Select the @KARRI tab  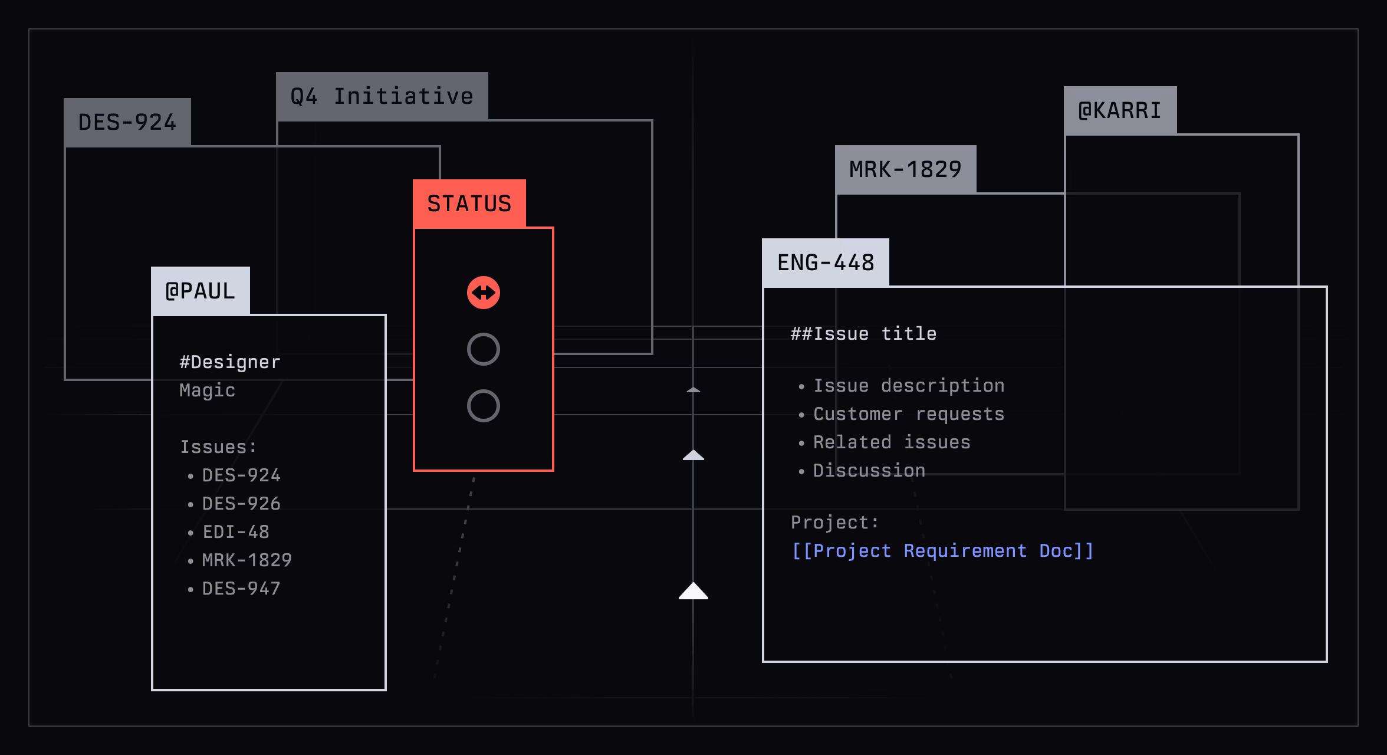tap(1119, 111)
